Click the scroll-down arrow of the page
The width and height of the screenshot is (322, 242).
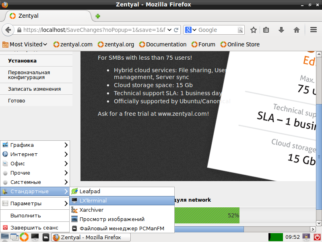[x=319, y=223]
